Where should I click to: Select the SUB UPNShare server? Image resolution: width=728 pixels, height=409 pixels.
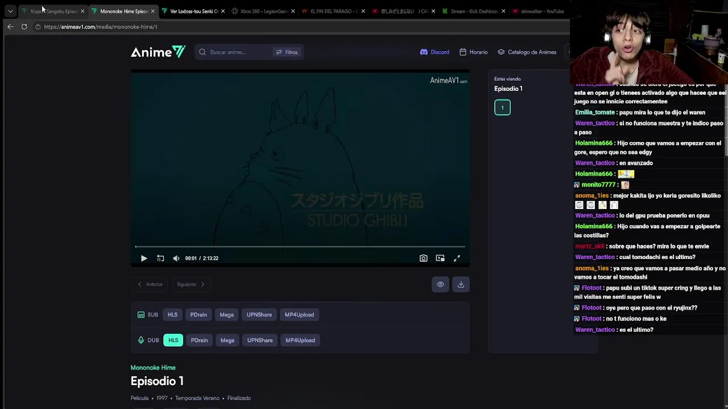coord(259,315)
